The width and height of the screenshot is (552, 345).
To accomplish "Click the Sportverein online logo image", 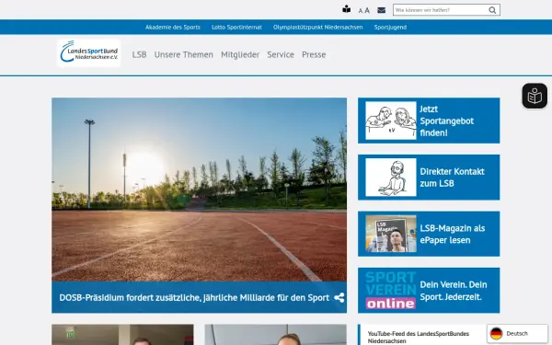I will pyautogui.click(x=391, y=291).
